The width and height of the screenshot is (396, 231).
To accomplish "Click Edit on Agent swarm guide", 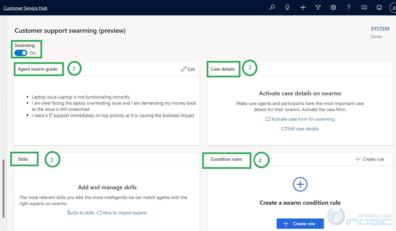I will pos(188,69).
